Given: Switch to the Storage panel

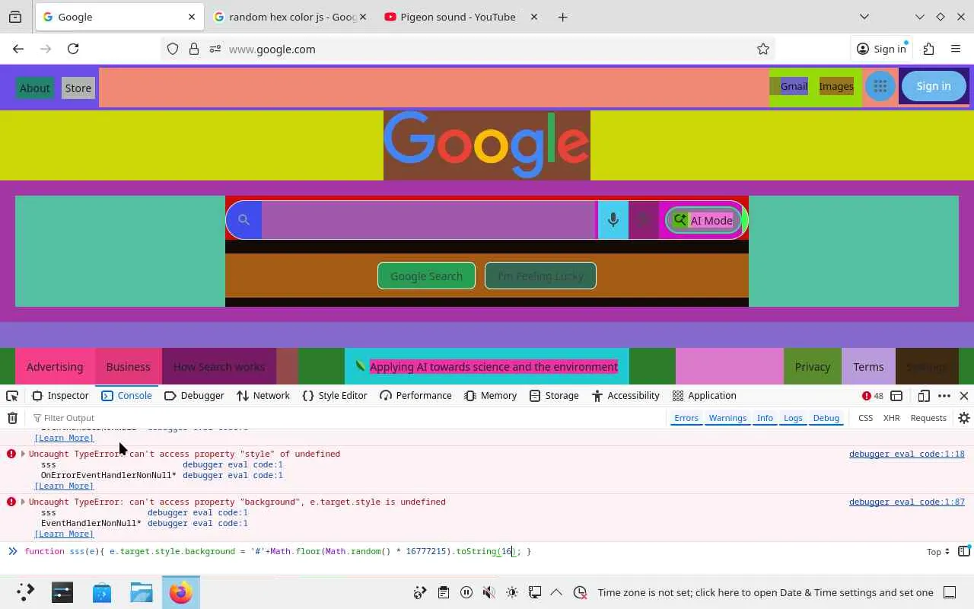Looking at the screenshot, I should [x=554, y=396].
